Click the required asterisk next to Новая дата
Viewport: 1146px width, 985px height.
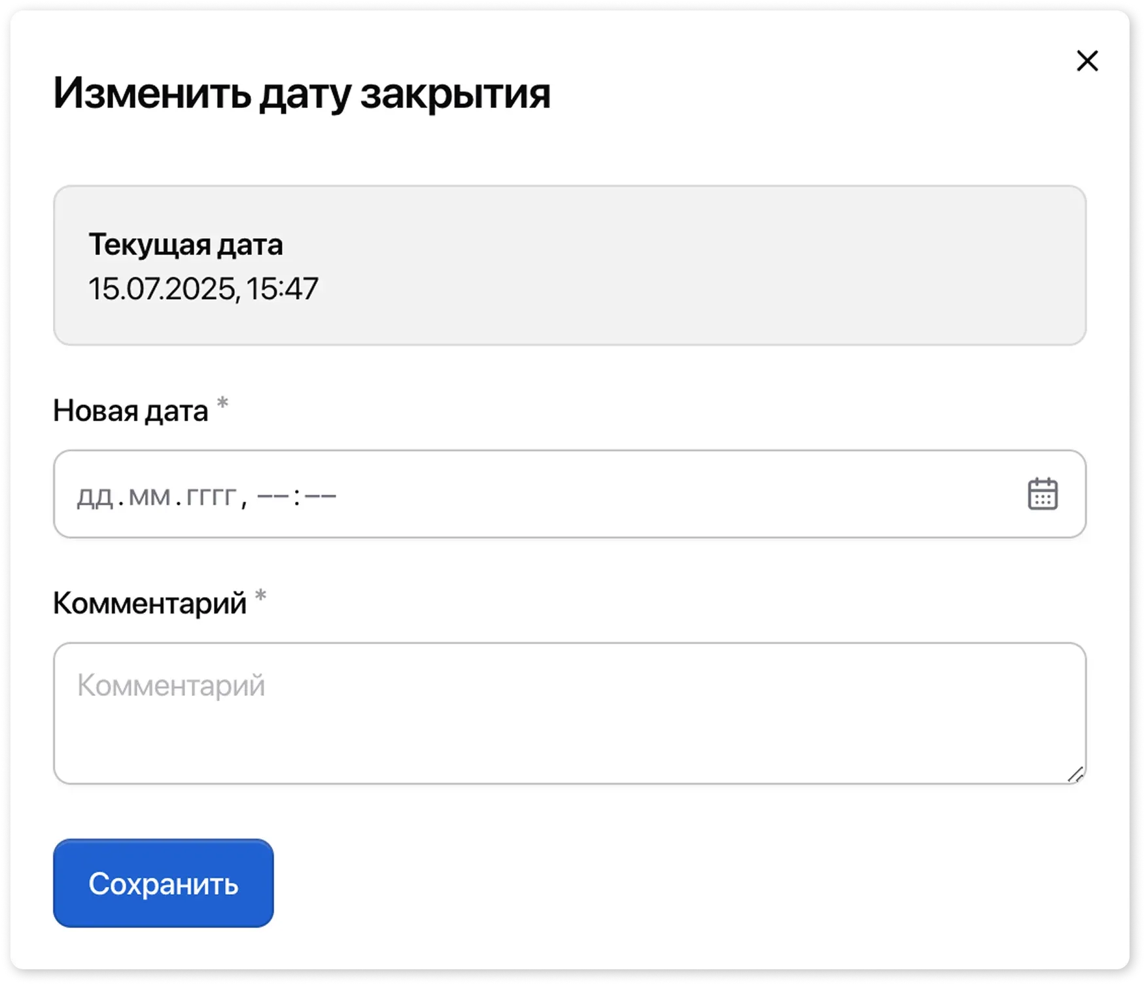pyautogui.click(x=223, y=402)
